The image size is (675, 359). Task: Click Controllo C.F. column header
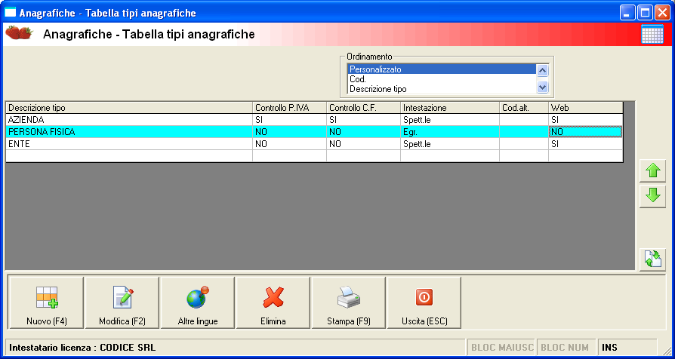(x=363, y=108)
